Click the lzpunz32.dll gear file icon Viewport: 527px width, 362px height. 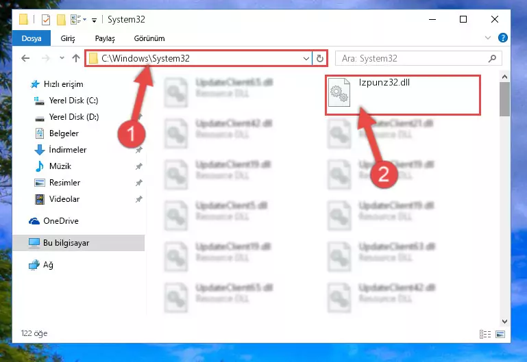(339, 92)
